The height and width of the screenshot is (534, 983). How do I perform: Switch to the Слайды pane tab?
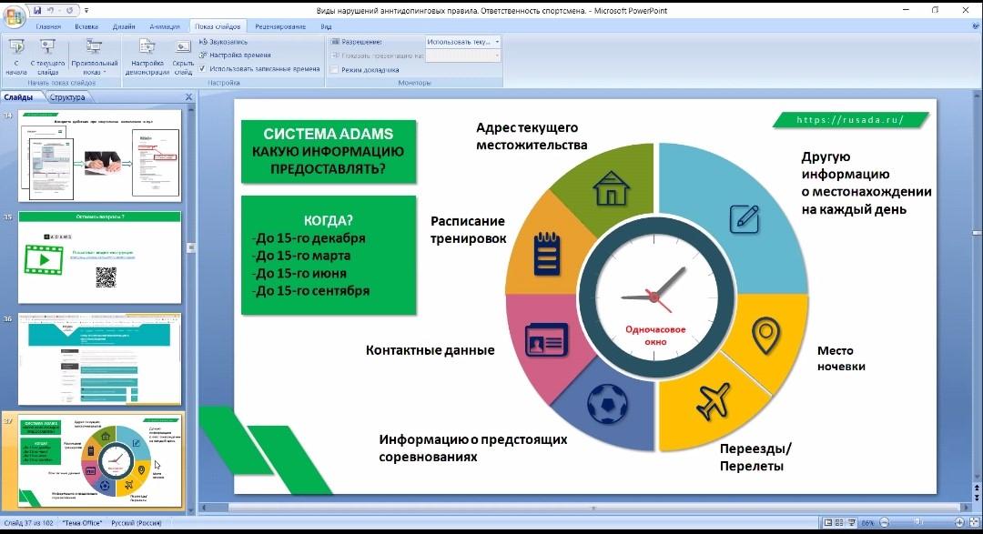point(19,97)
